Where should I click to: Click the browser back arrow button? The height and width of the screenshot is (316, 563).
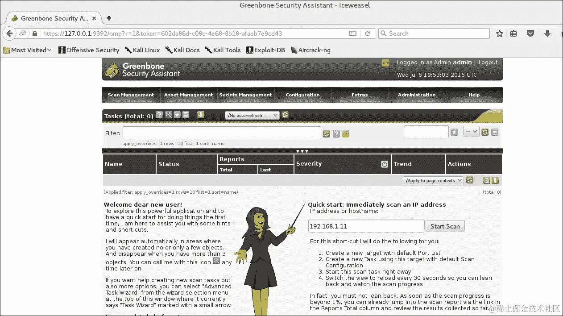click(x=9, y=33)
